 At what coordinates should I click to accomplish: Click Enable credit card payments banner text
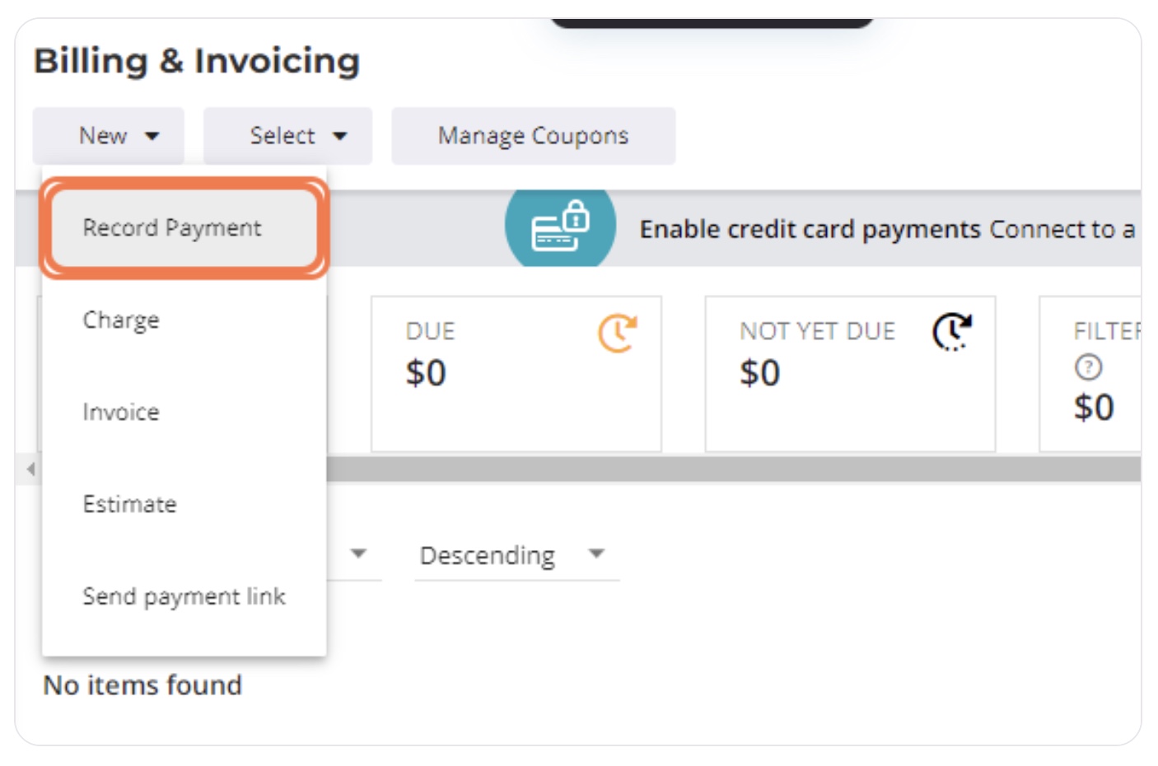[x=810, y=229]
